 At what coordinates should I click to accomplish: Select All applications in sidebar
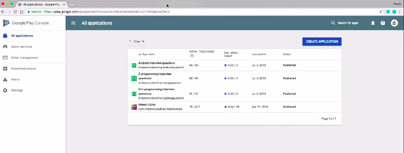(22, 36)
